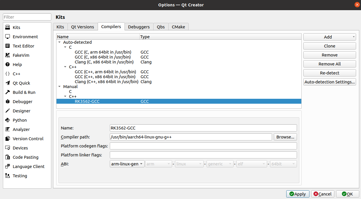The height and width of the screenshot is (199, 361).
Task: Open the Qbs tab
Action: click(x=161, y=27)
